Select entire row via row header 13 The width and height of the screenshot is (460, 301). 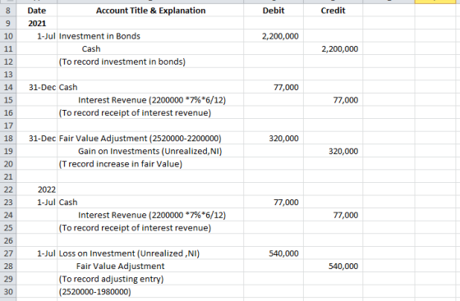click(8, 75)
